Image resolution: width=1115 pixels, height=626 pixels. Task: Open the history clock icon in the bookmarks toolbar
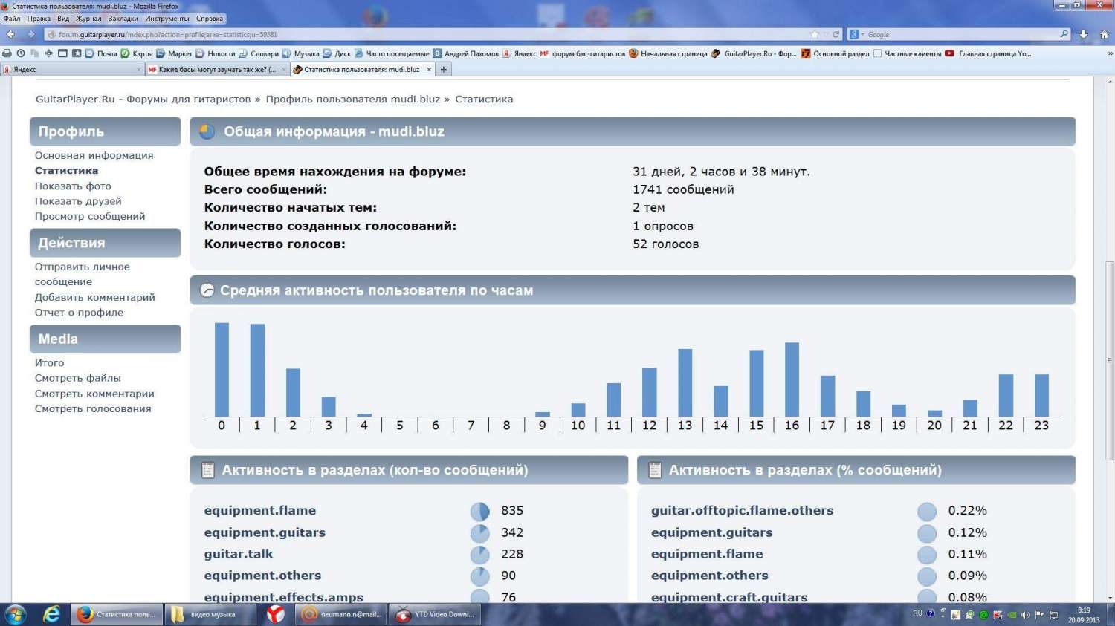(x=21, y=53)
